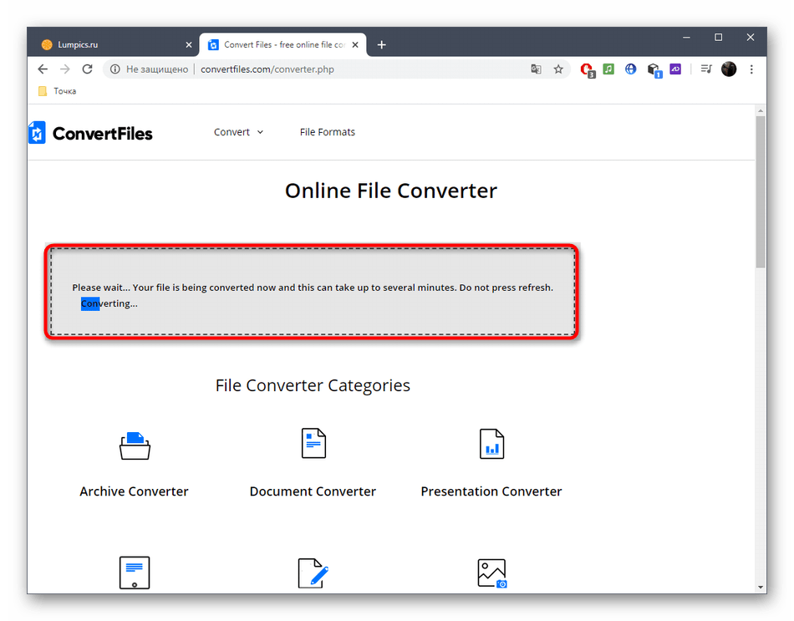Click the vertical page scrollbar
The width and height of the screenshot is (794, 621).
(760, 192)
